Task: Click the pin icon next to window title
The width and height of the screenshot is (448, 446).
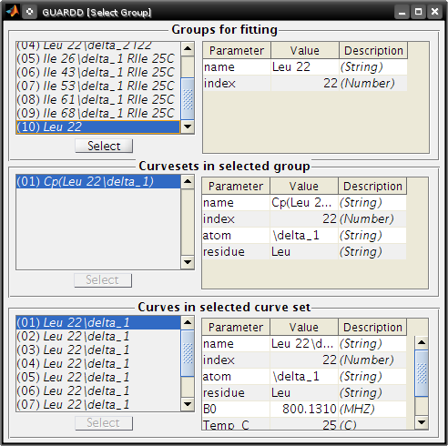Action: pyautogui.click(x=29, y=12)
